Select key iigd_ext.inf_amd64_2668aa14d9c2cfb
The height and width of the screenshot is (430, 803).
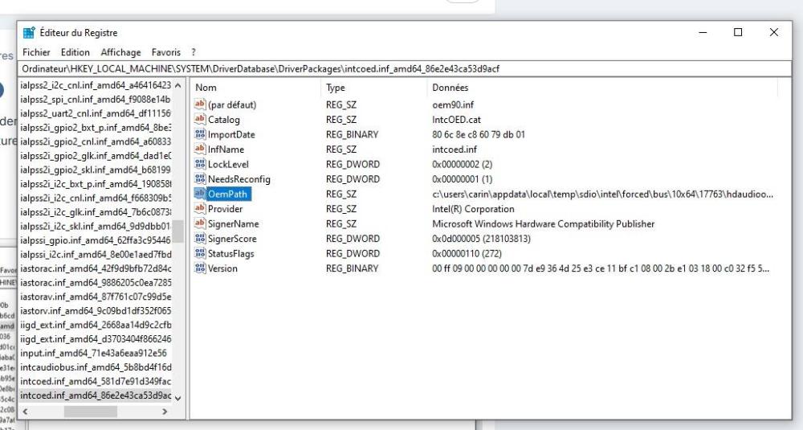click(x=96, y=325)
